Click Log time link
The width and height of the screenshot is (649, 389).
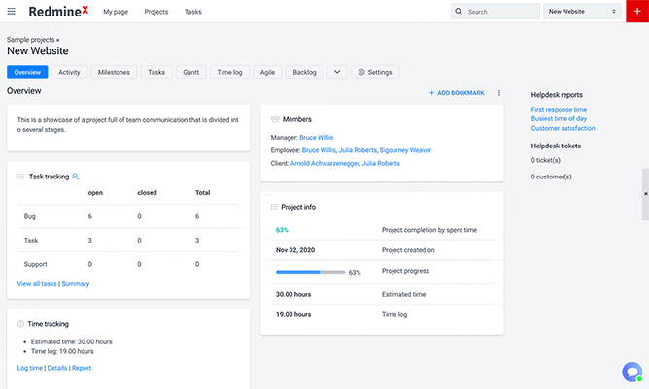pos(30,368)
